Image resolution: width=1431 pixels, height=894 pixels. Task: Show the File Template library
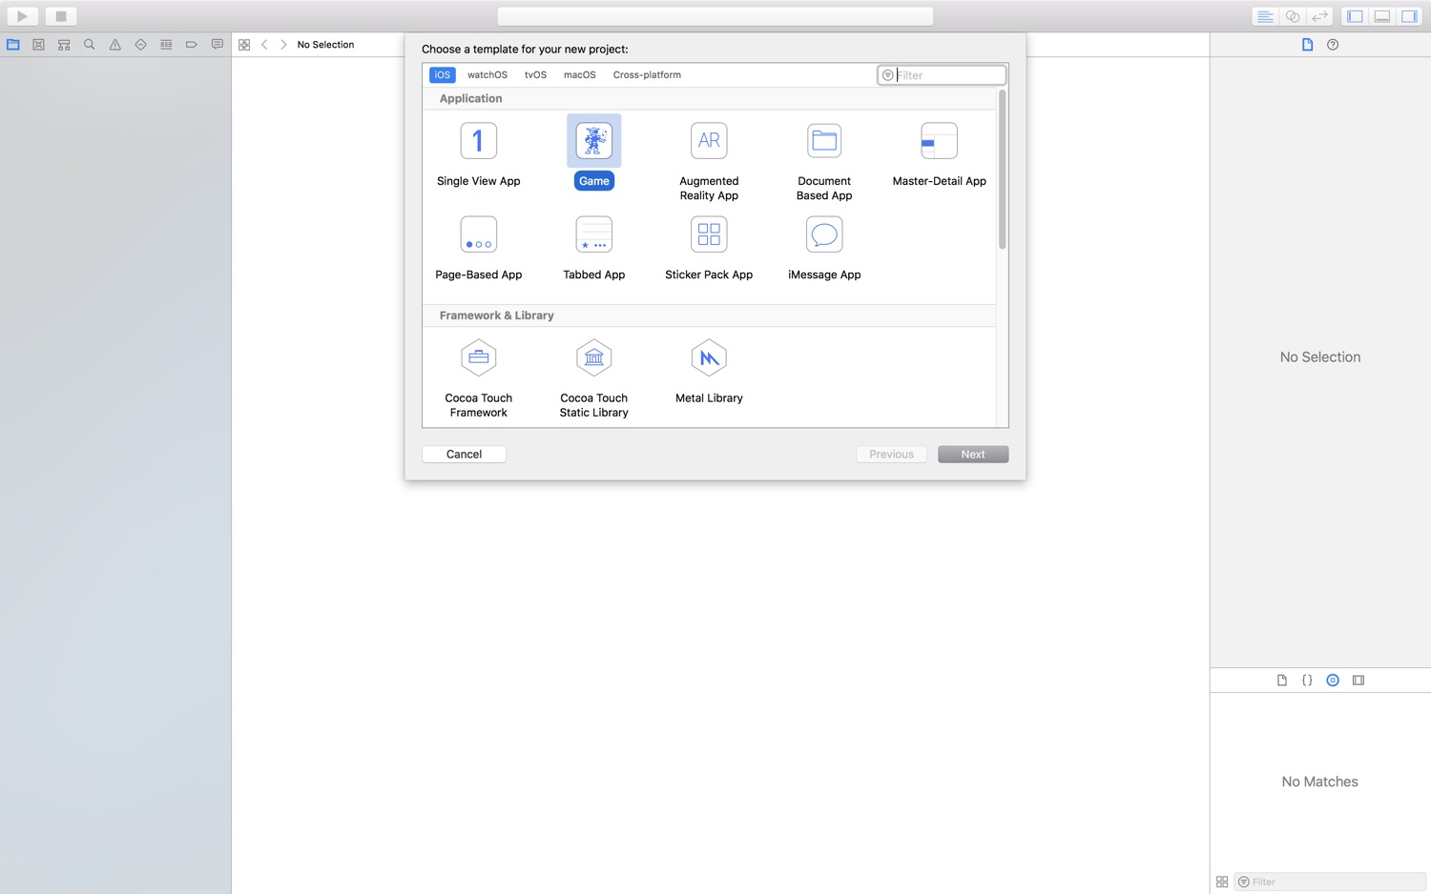1282,681
